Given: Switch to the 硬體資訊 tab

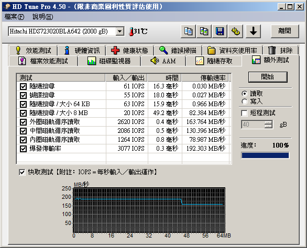Looking at the screenshot, I should tap(82, 50).
